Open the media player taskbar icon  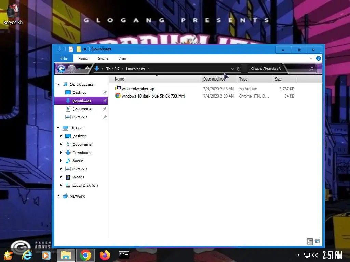(46, 255)
